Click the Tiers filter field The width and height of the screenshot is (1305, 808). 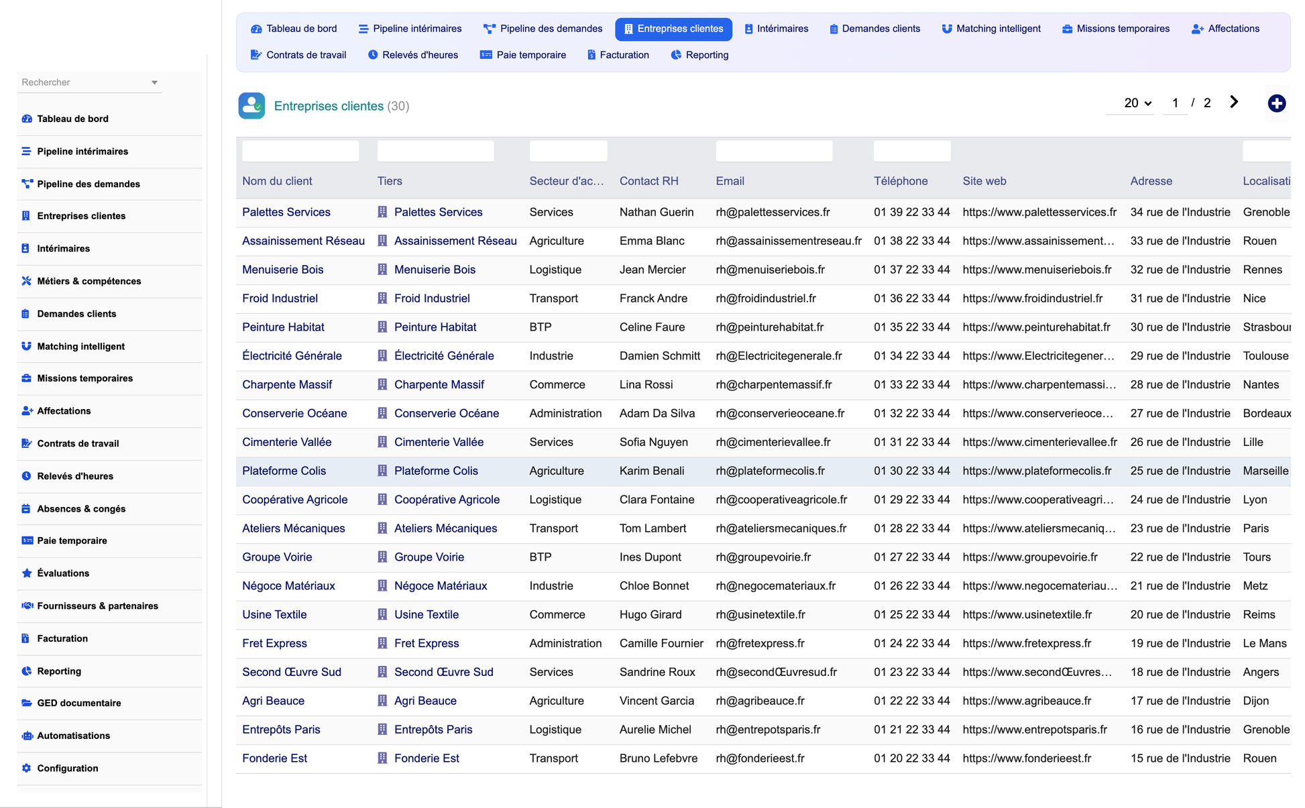(x=436, y=151)
